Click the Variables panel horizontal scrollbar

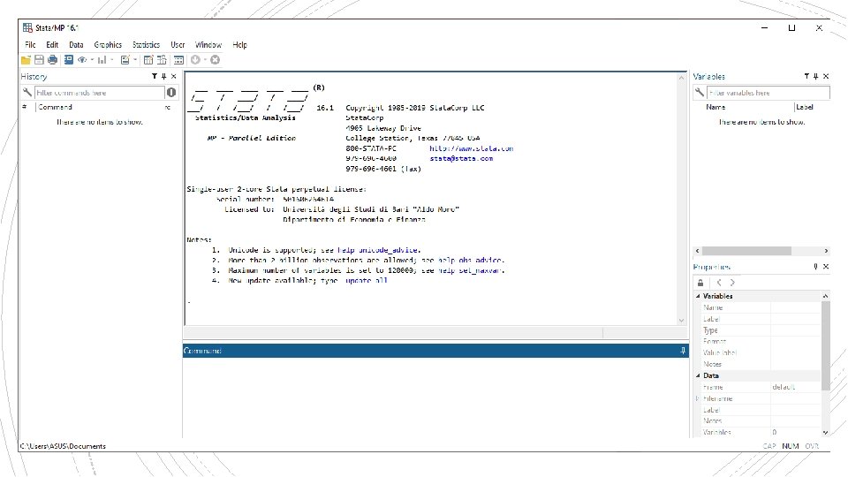point(761,251)
